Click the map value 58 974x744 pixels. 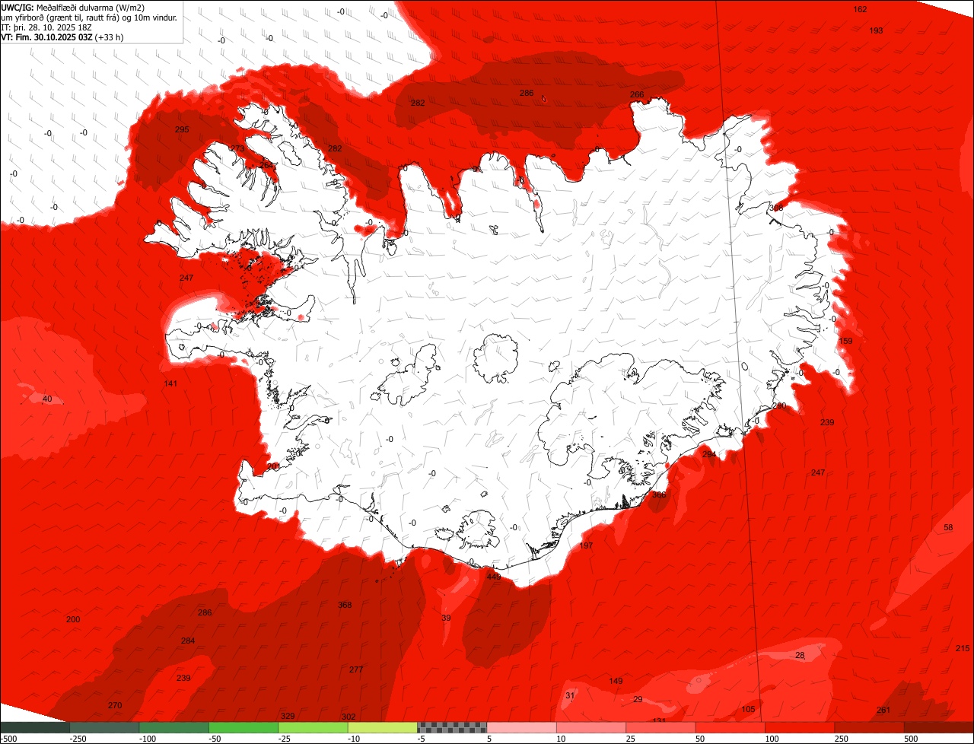tap(948, 527)
